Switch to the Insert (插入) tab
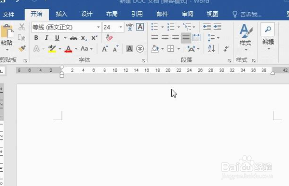Viewport: 289px width, 186px height. 62,14
